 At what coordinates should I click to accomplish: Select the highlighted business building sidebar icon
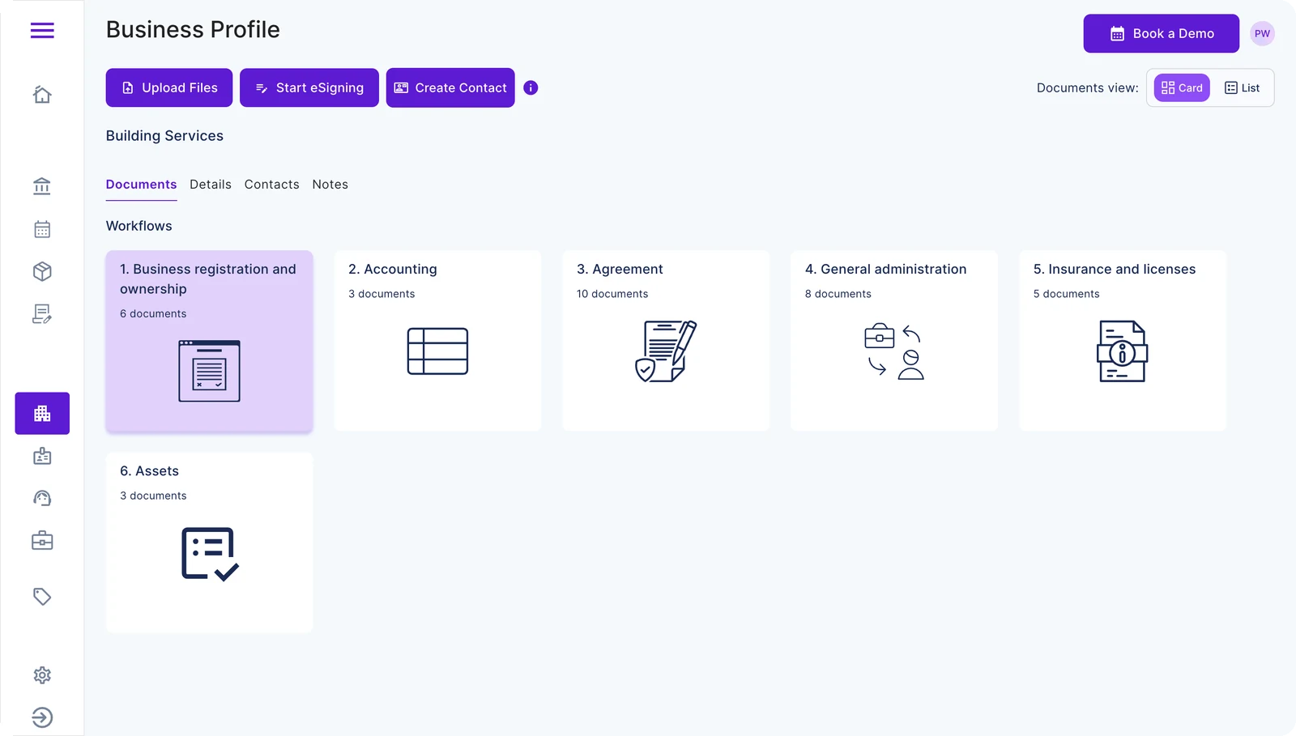click(42, 414)
